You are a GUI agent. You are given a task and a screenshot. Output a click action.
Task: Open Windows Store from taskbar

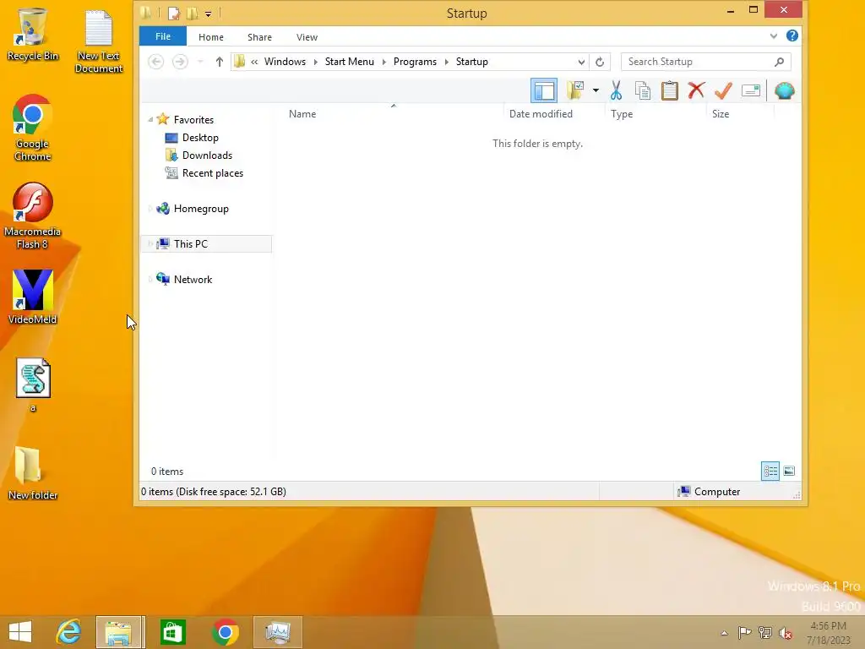point(172,632)
